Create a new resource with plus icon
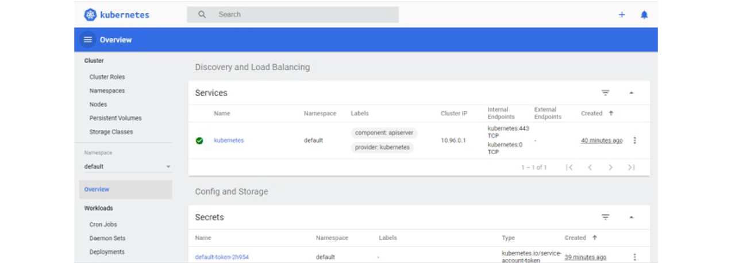 pos(622,15)
